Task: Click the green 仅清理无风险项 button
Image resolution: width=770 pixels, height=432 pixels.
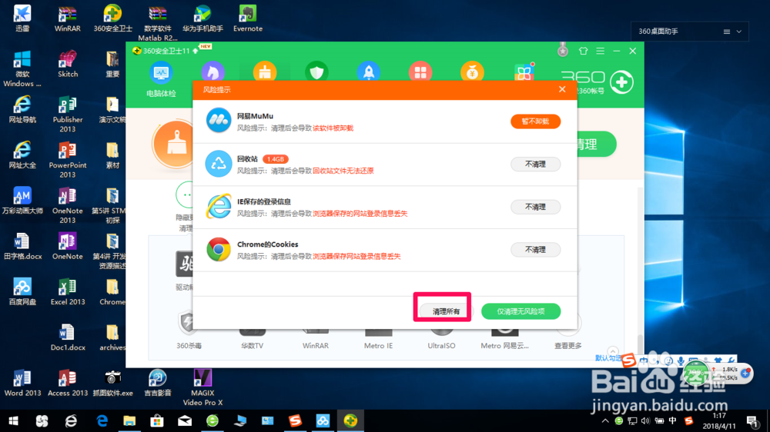Action: click(521, 311)
